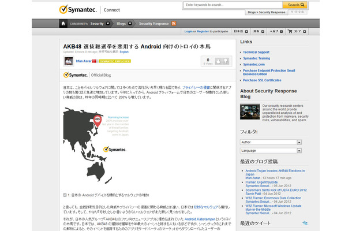Expand the ストア store dropdown arrow
The width and height of the screenshot is (352, 231).
(x=305, y=31)
